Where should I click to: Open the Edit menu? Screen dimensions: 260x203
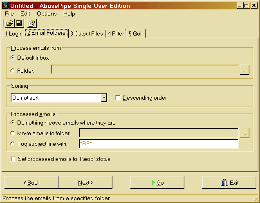25,14
